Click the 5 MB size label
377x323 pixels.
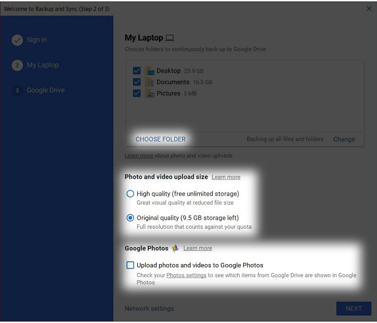click(x=190, y=94)
